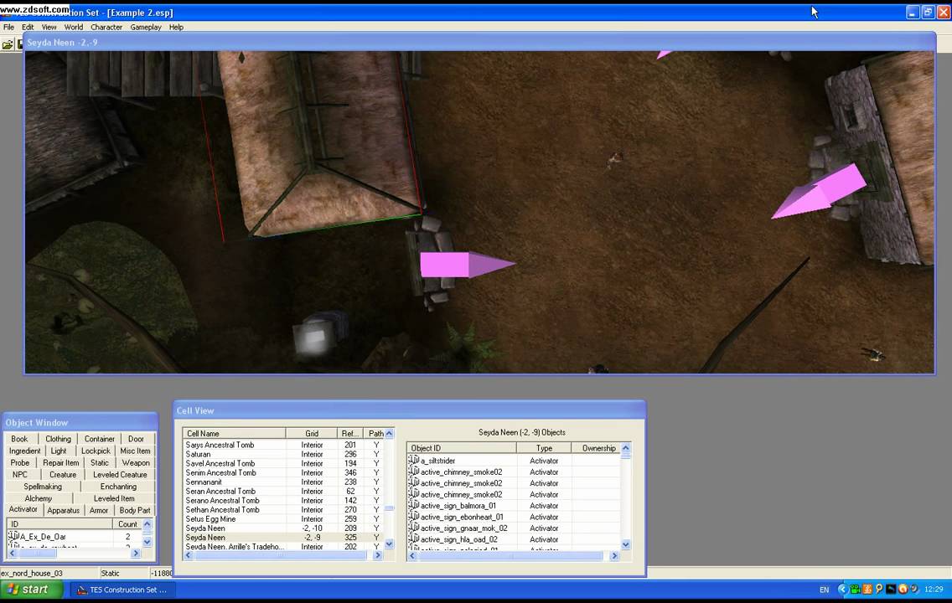Open the Edit menu
This screenshot has width=952, height=603.
click(28, 28)
